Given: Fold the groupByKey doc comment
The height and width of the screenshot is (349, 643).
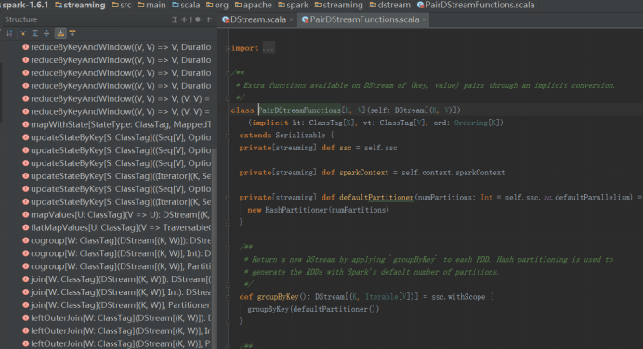Looking at the screenshot, I should click(x=228, y=248).
